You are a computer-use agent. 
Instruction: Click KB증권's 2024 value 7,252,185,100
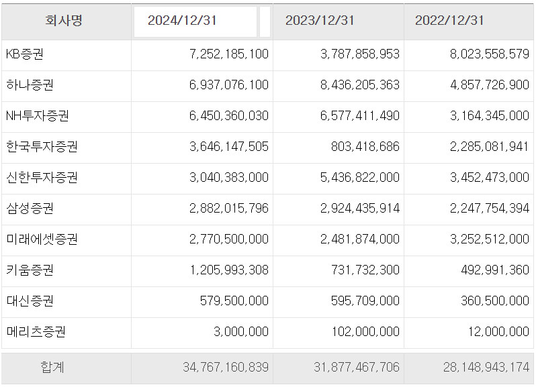pos(229,54)
